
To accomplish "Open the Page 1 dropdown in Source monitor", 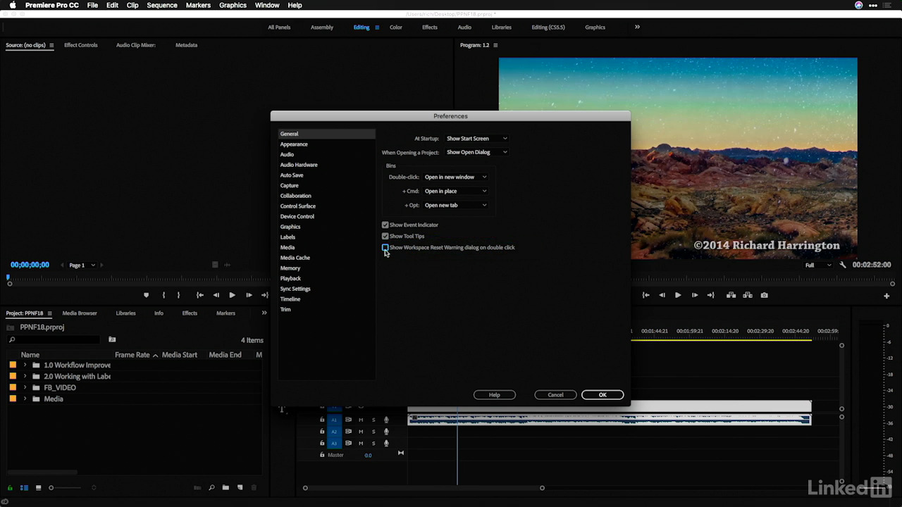I will pyautogui.click(x=80, y=265).
